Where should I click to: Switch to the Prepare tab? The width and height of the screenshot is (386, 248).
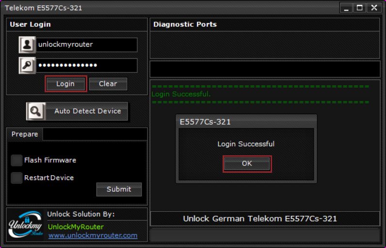pos(25,134)
